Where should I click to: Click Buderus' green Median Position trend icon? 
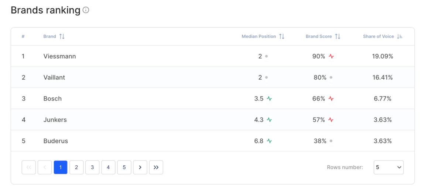(x=269, y=141)
